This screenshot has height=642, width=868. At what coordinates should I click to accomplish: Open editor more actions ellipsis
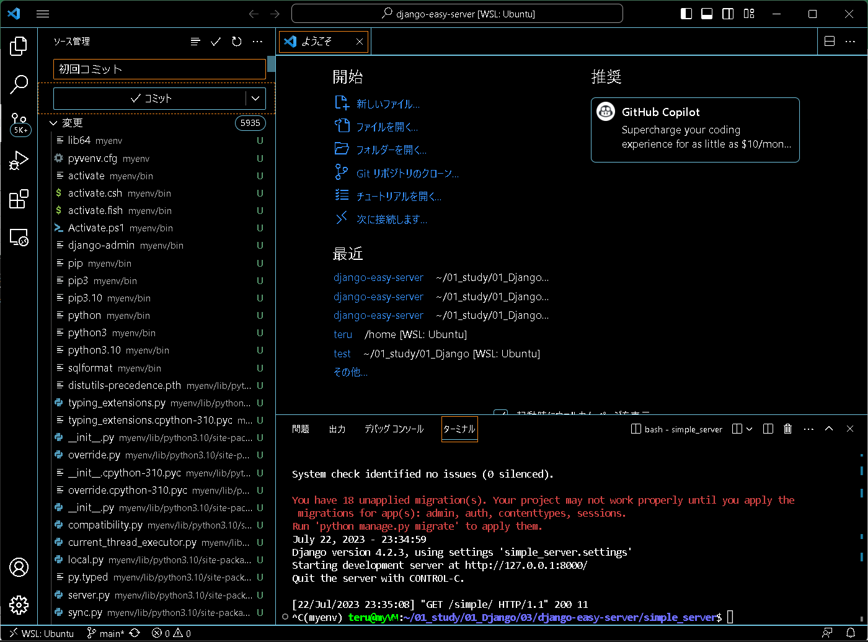[850, 42]
